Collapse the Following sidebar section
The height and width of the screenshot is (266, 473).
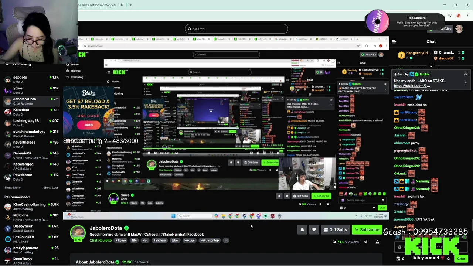(x=7, y=64)
